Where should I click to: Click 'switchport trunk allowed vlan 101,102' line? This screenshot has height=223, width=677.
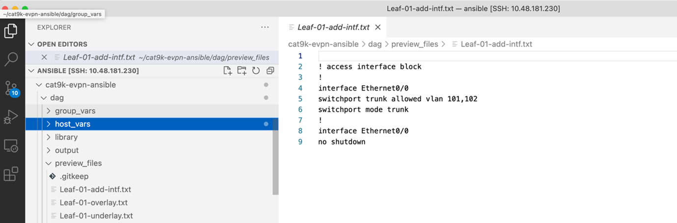[x=398, y=99]
